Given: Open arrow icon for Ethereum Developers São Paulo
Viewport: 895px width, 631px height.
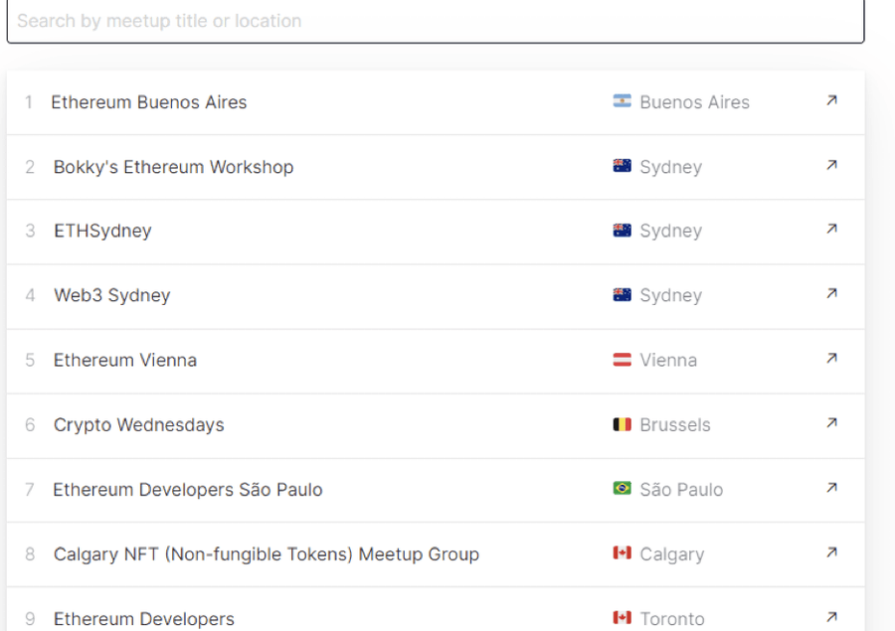Looking at the screenshot, I should click(831, 488).
